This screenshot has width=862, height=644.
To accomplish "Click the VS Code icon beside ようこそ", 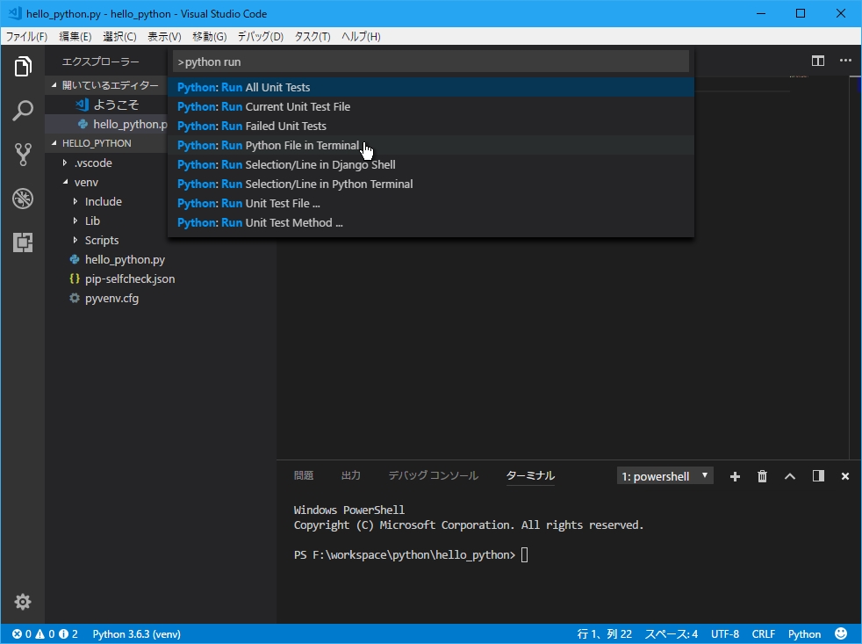I will pyautogui.click(x=83, y=105).
